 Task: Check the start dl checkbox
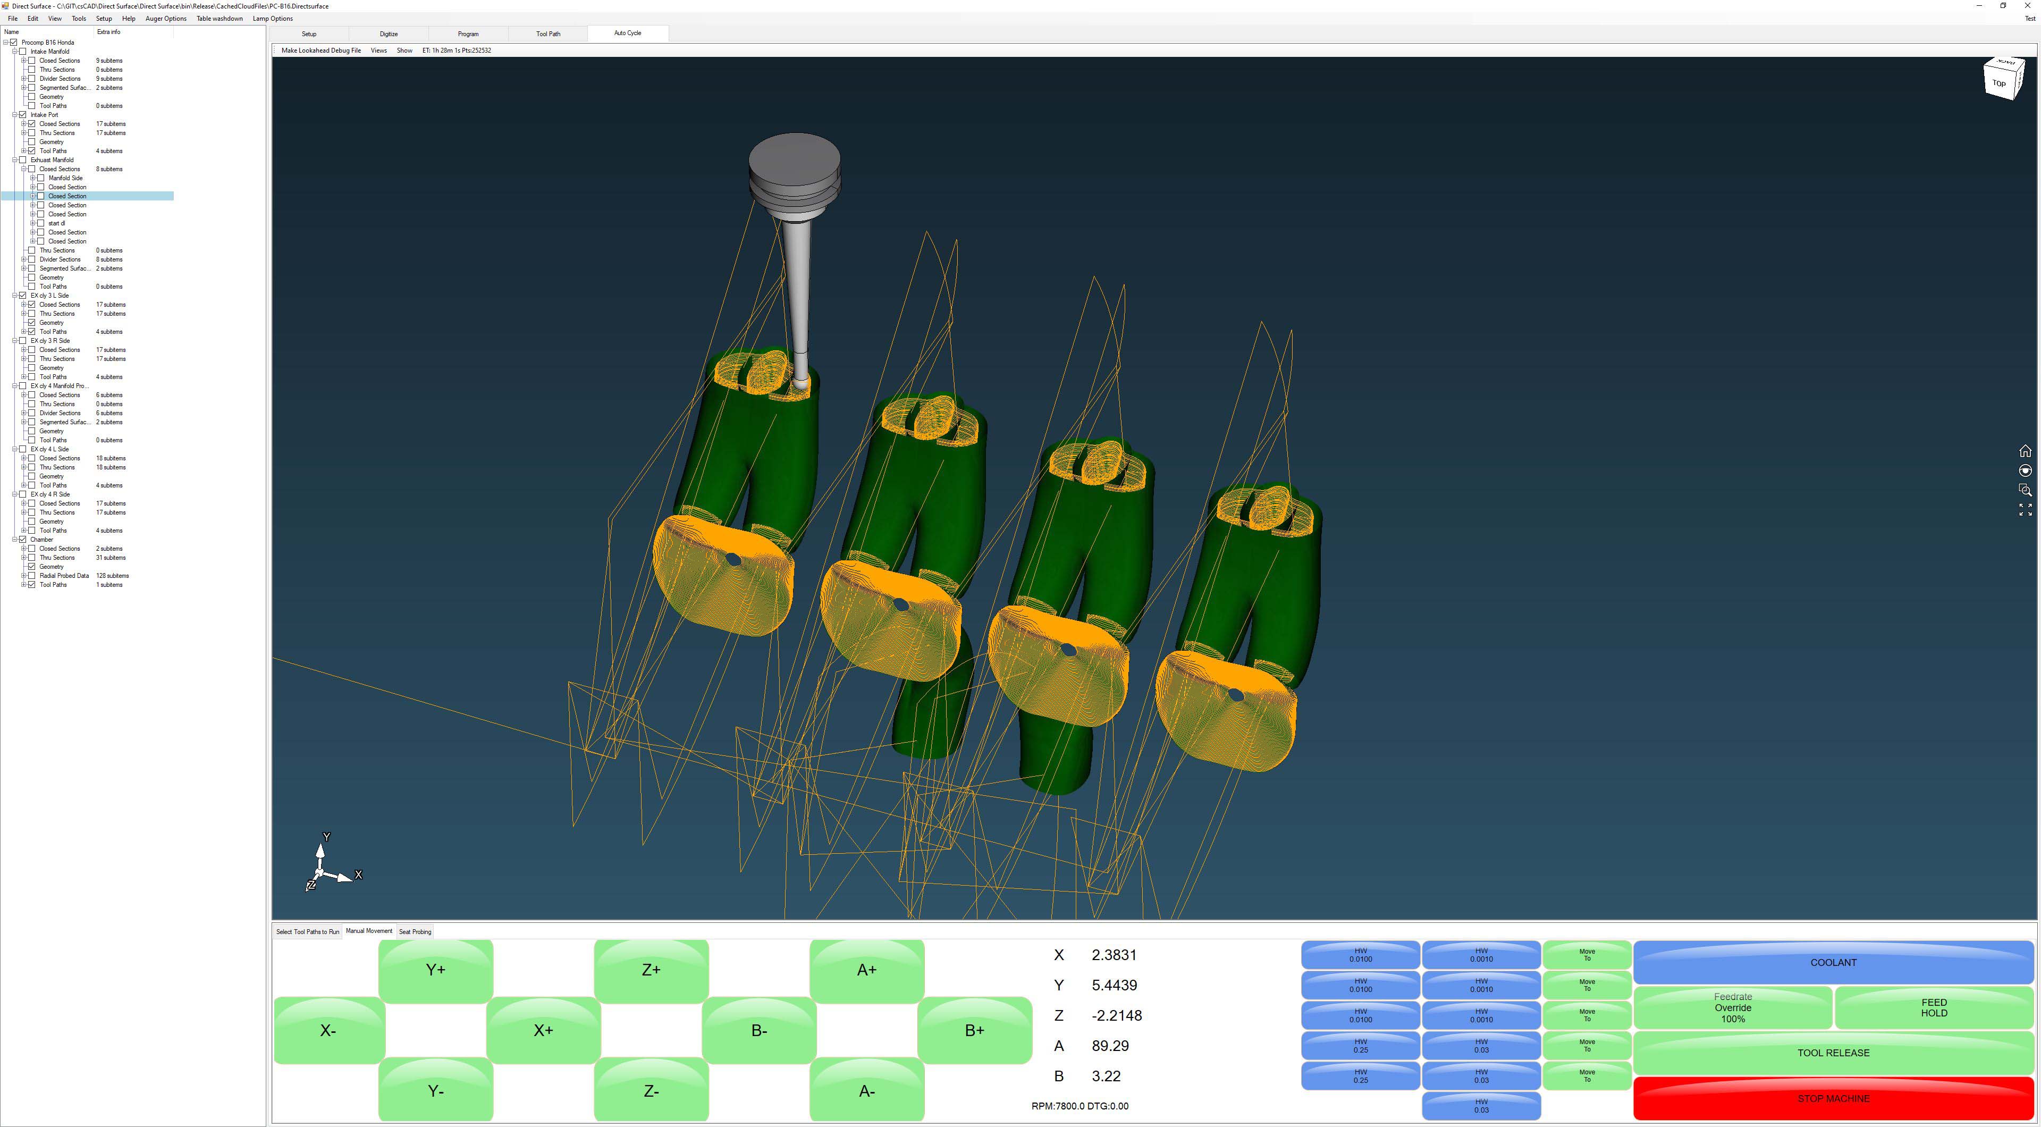coord(41,223)
